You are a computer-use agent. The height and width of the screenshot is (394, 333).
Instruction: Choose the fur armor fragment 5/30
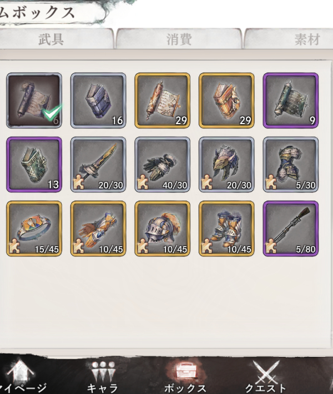291,165
